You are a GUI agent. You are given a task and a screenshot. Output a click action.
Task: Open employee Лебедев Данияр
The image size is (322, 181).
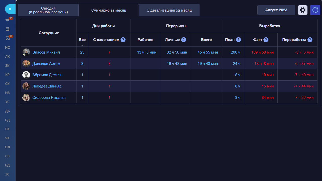47,86
